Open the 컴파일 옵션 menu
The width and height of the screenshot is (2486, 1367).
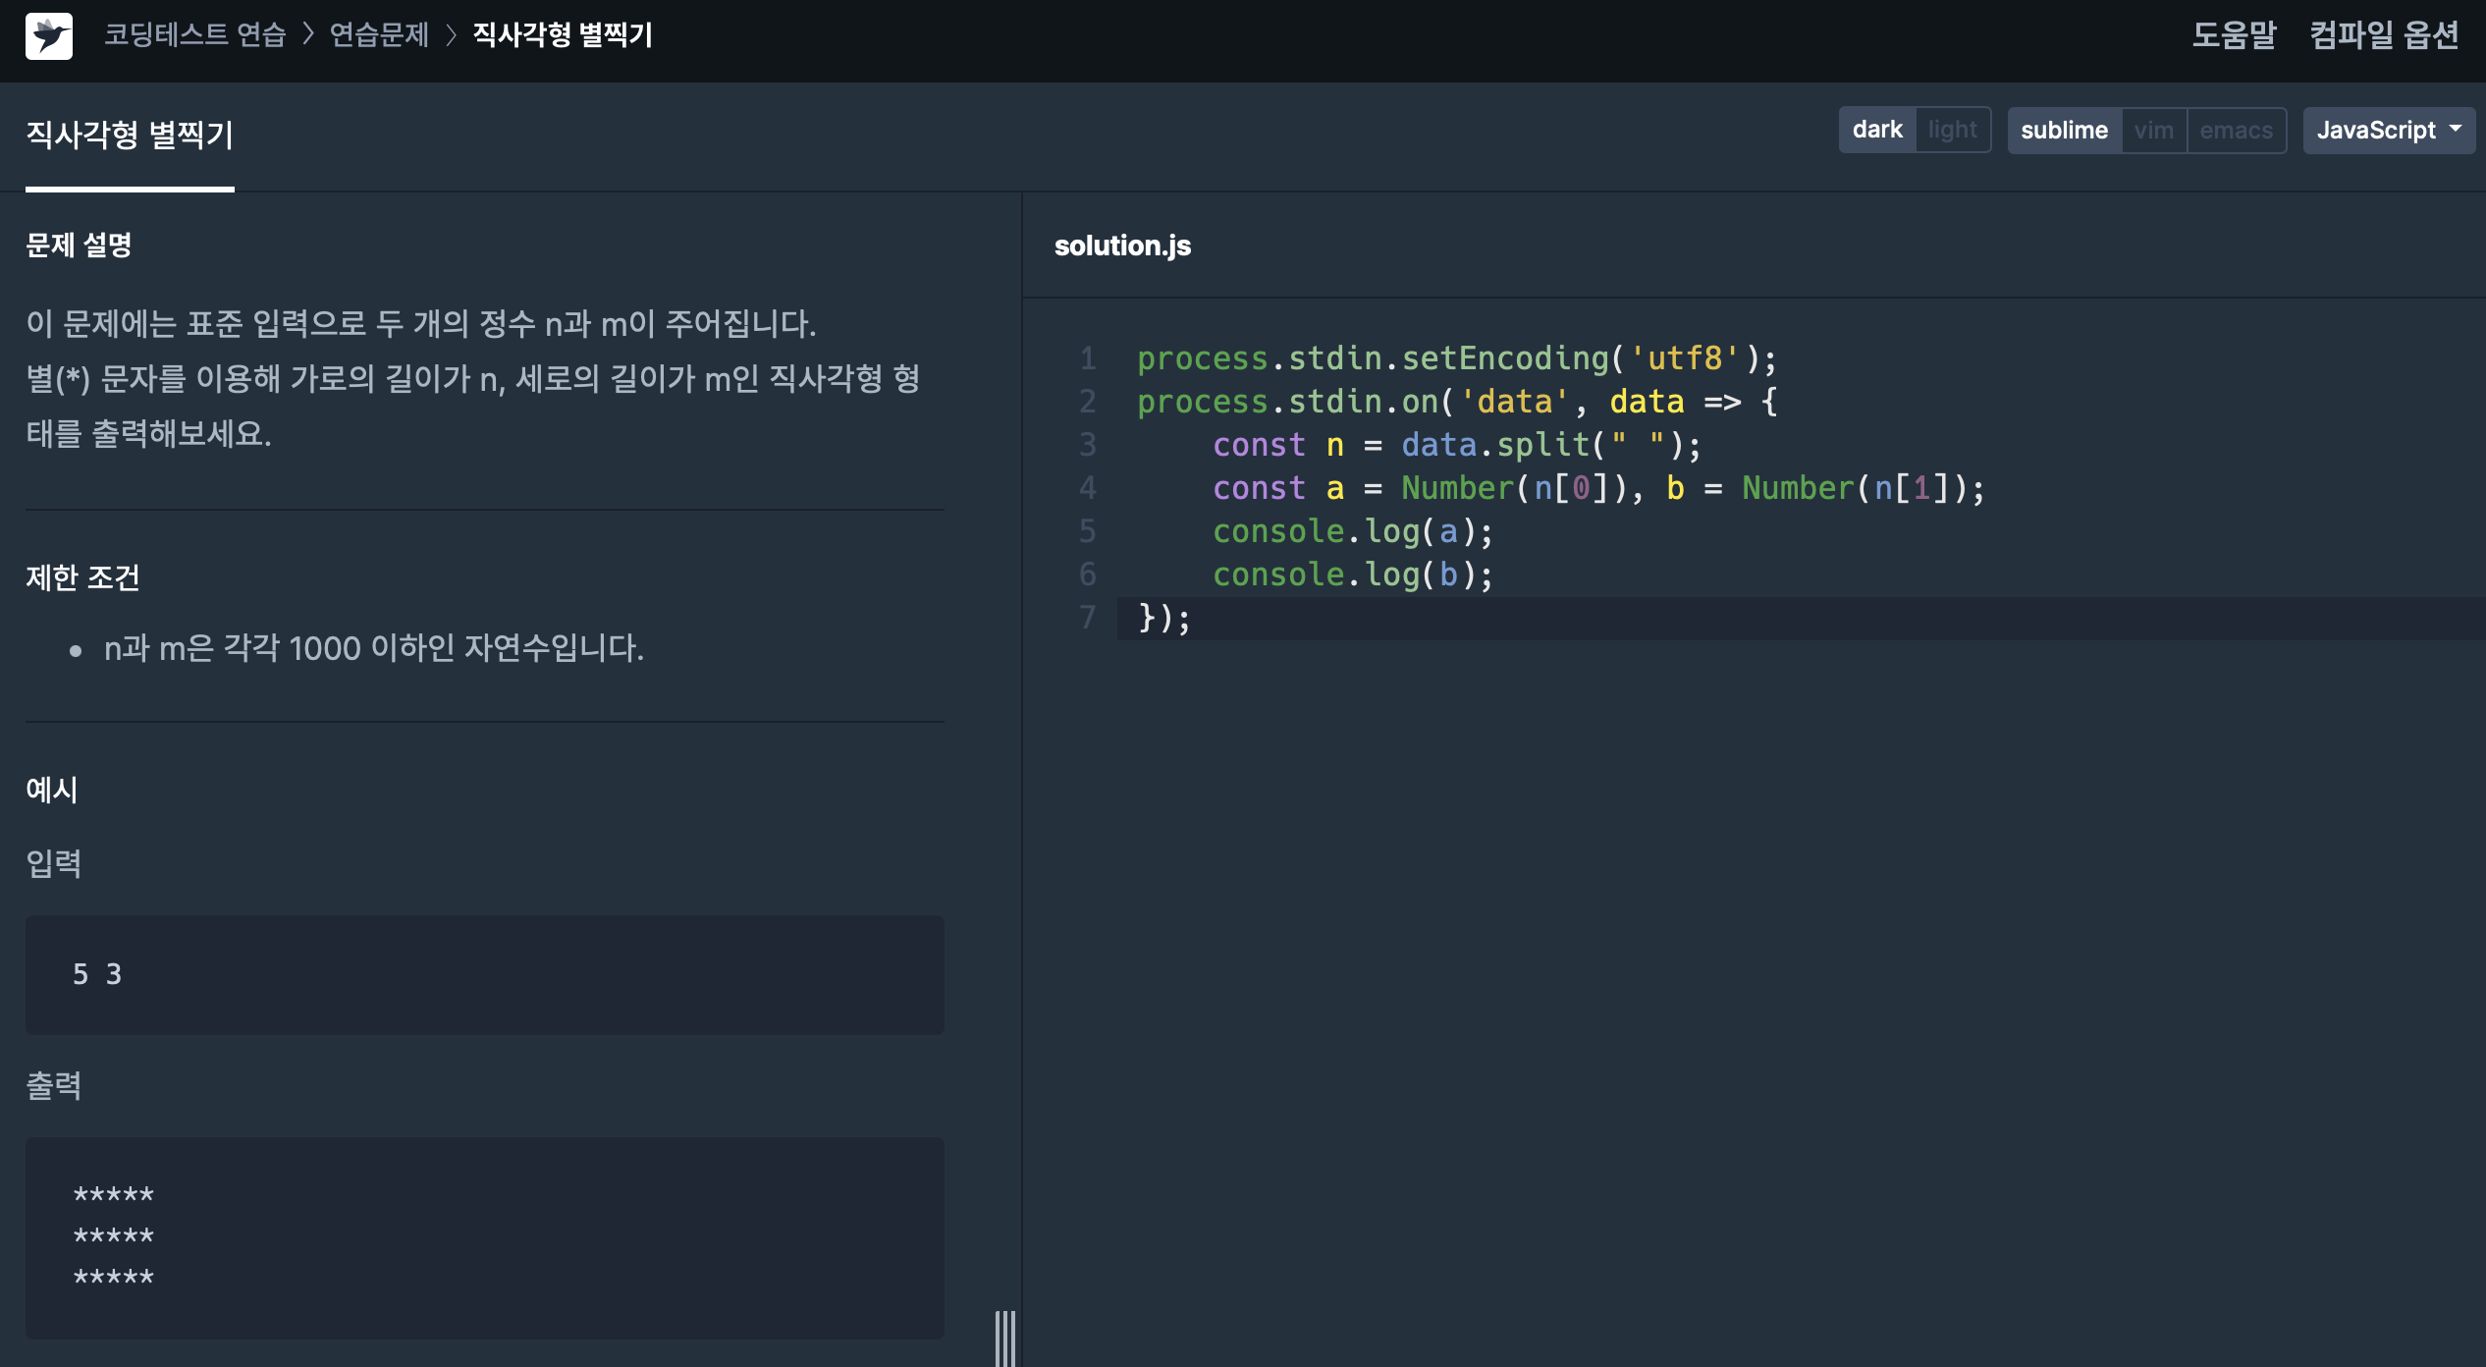pos(2384,35)
